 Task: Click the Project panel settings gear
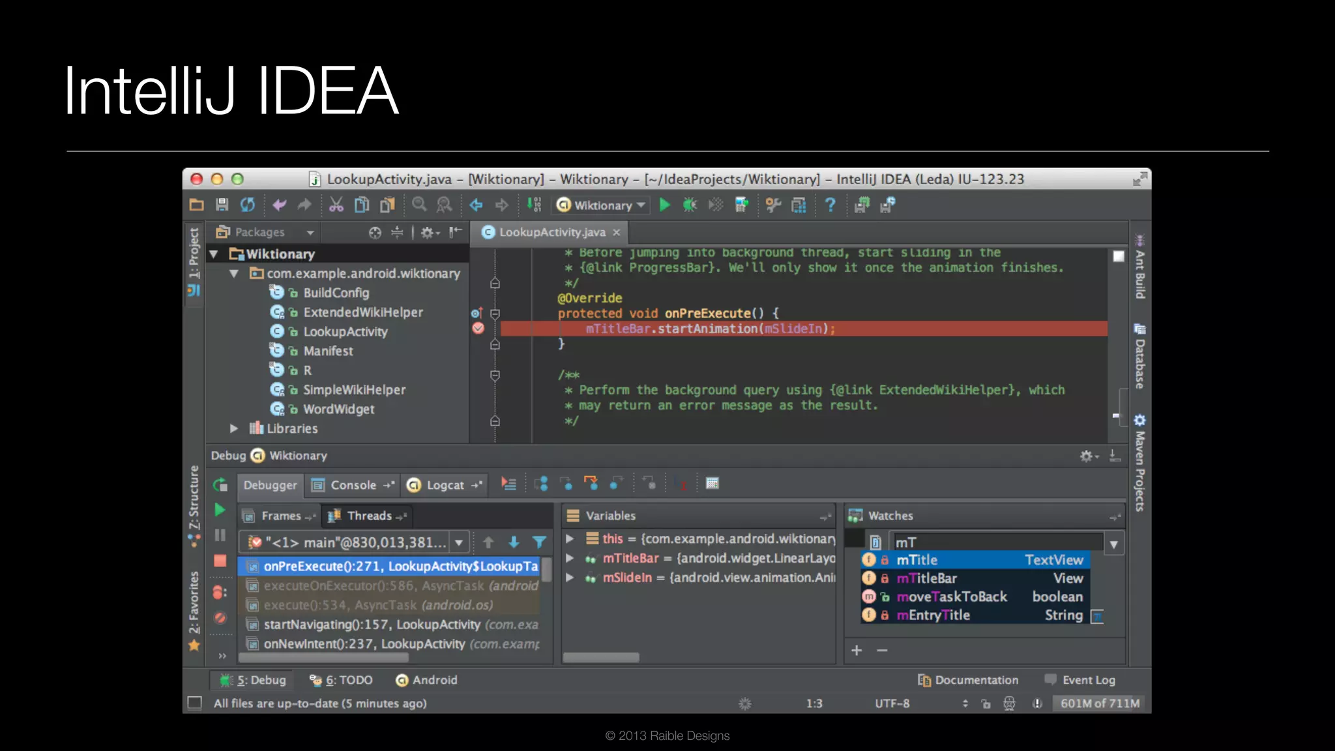pos(430,232)
